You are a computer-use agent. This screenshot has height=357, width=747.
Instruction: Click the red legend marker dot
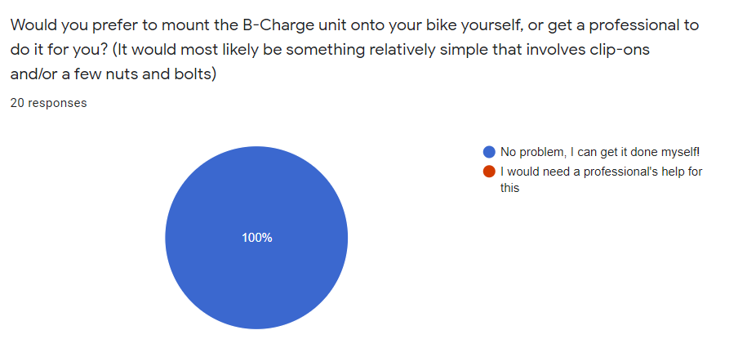490,172
